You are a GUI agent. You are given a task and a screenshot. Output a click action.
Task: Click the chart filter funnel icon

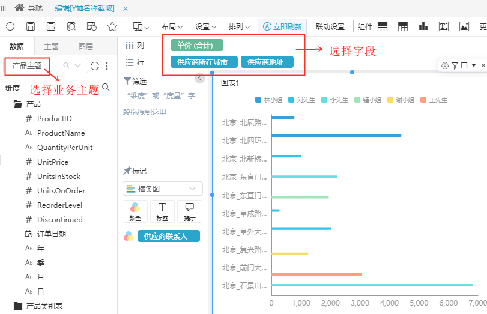(455, 65)
